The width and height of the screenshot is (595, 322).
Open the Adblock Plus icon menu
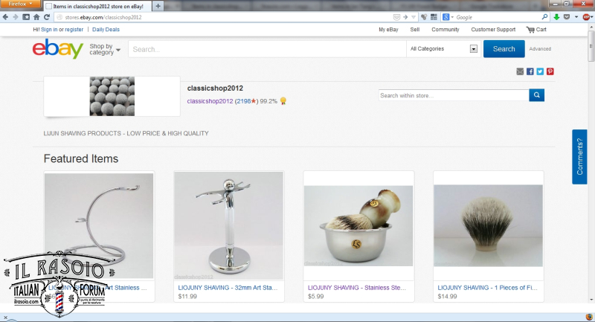coord(587,17)
